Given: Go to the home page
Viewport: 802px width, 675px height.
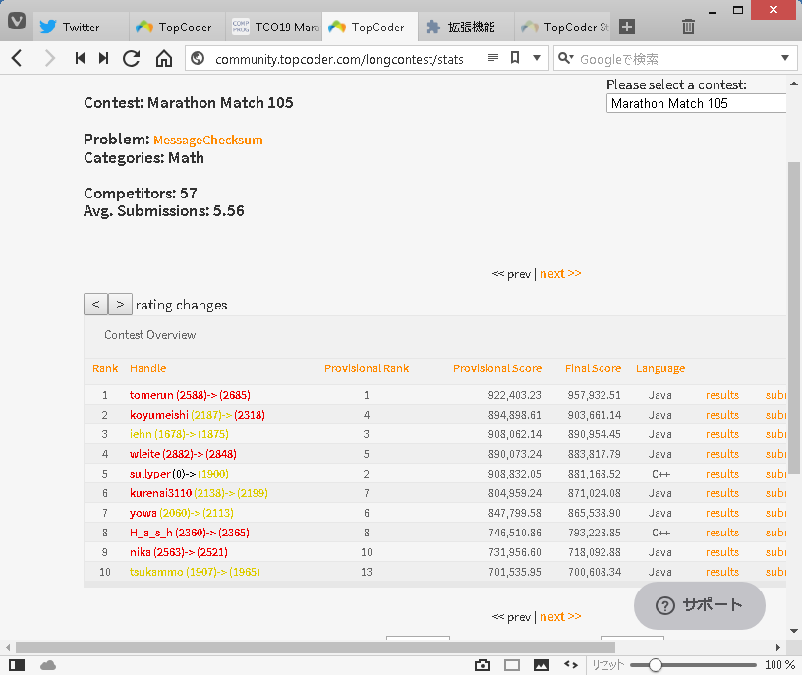Looking at the screenshot, I should tap(164, 58).
